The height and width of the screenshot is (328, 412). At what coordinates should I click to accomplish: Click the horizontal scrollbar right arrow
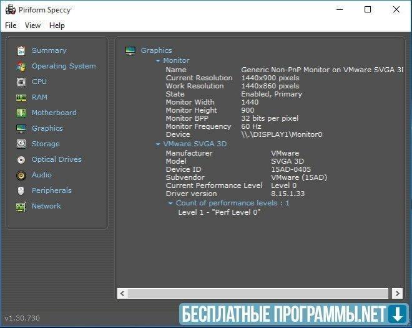(397, 293)
